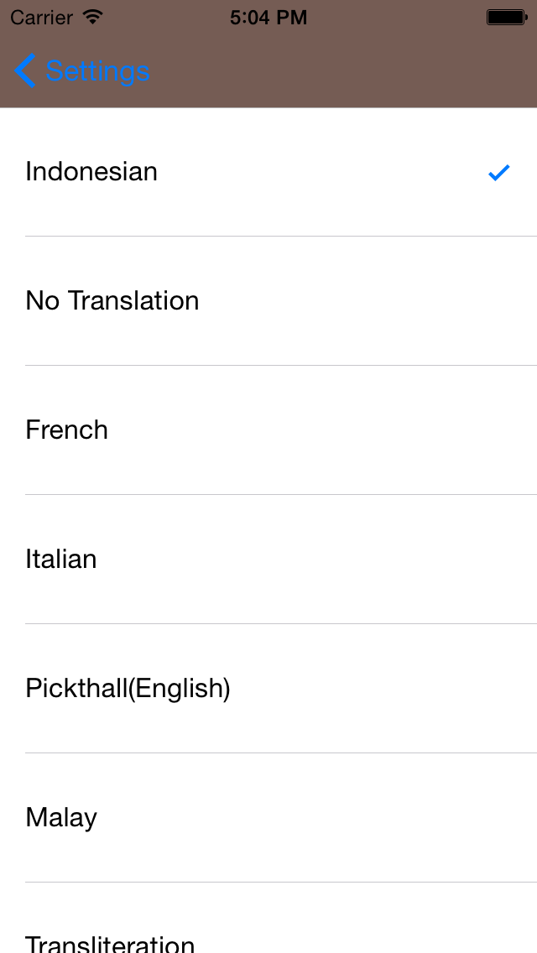Select the Transliteration option
This screenshot has width=537, height=953.
(110, 943)
